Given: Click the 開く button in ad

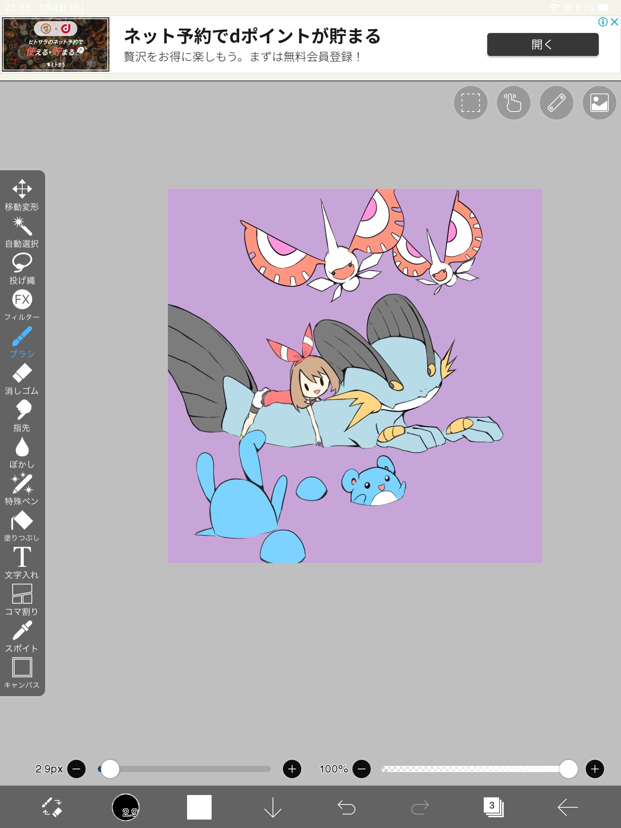Looking at the screenshot, I should (542, 44).
